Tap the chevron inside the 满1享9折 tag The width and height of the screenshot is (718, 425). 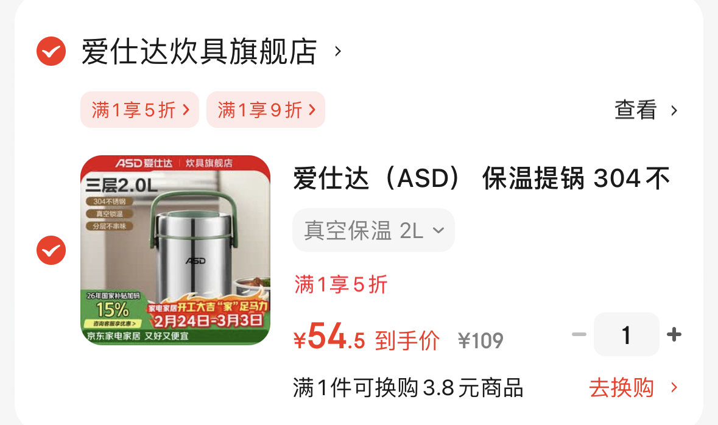click(312, 110)
